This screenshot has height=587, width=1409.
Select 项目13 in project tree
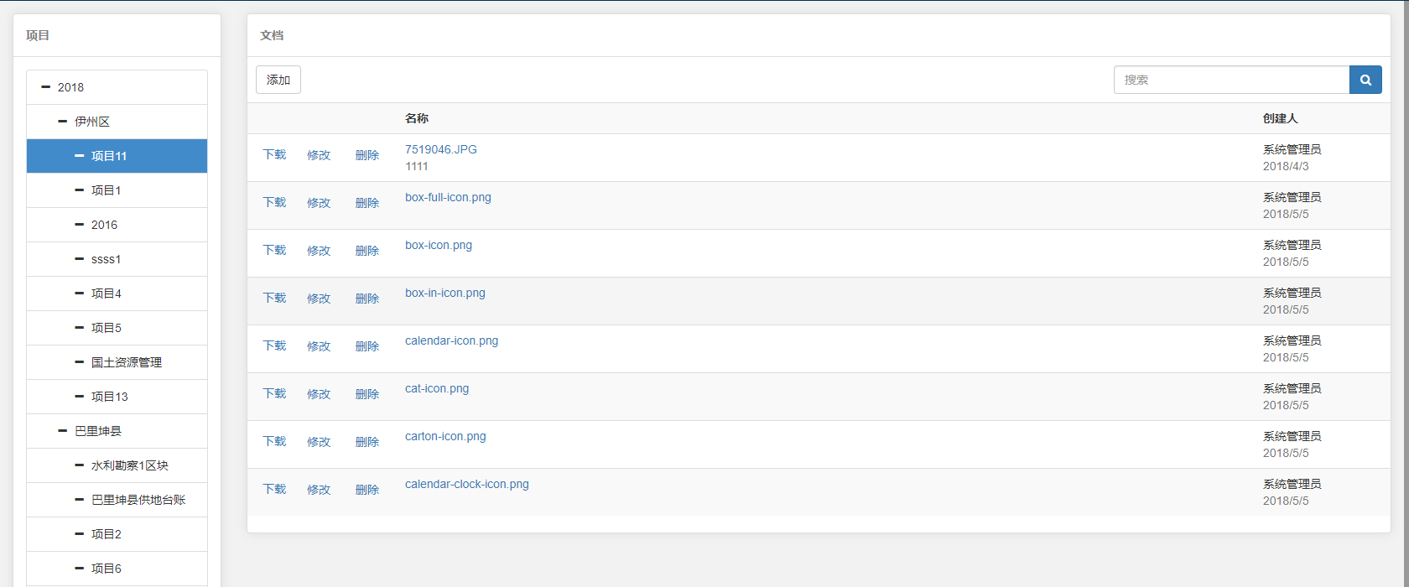[x=109, y=397]
